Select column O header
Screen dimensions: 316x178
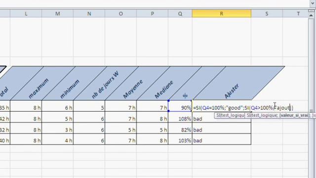click(120, 14)
